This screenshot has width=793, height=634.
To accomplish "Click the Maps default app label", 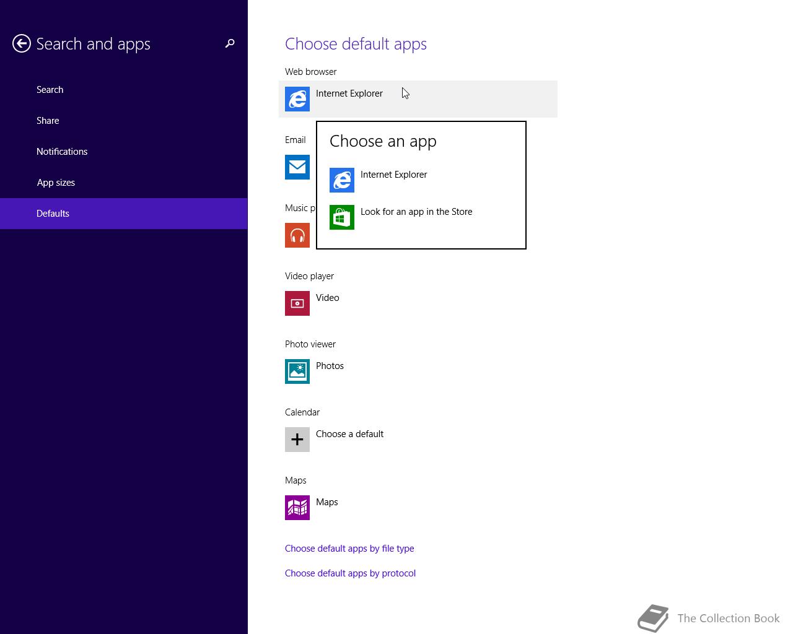I will (x=326, y=502).
